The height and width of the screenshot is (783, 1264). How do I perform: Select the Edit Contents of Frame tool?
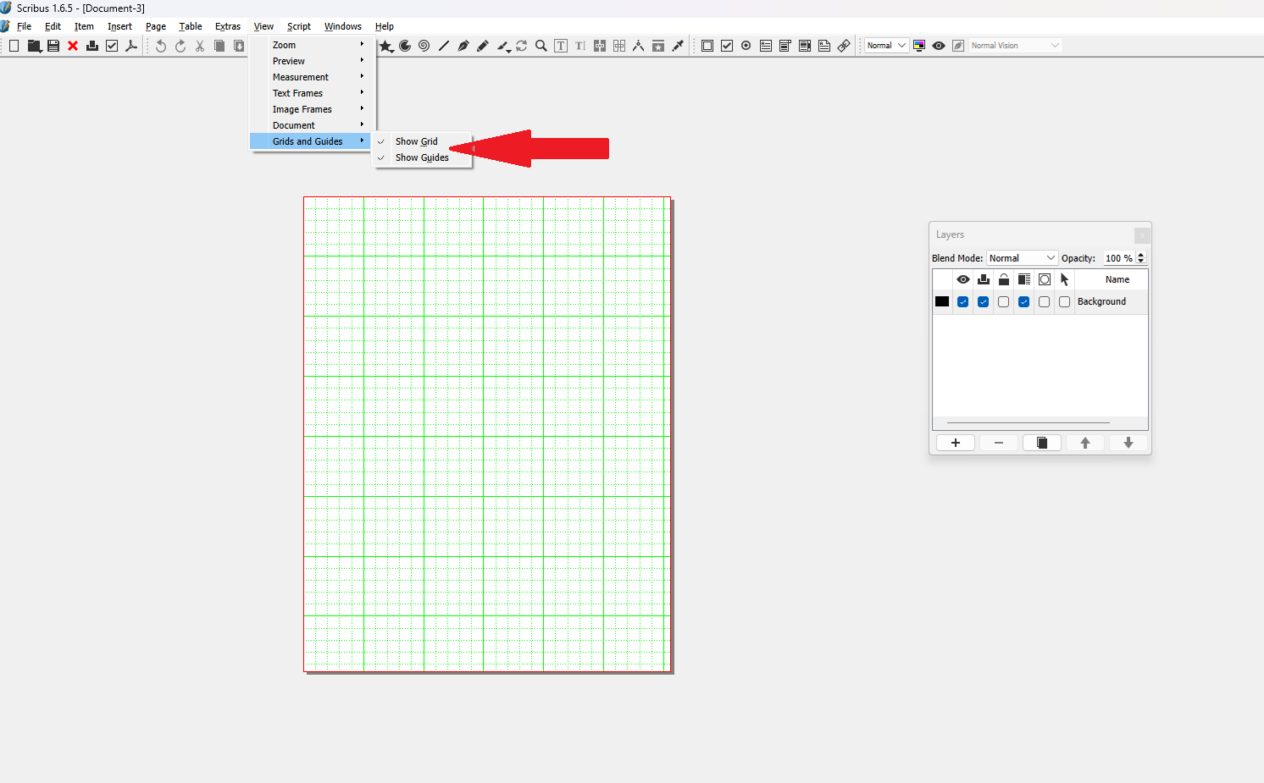(x=561, y=46)
